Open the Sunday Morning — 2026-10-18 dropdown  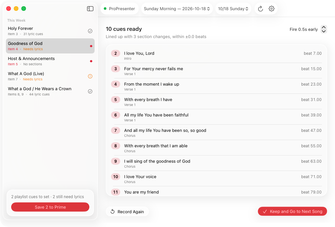[x=177, y=9]
